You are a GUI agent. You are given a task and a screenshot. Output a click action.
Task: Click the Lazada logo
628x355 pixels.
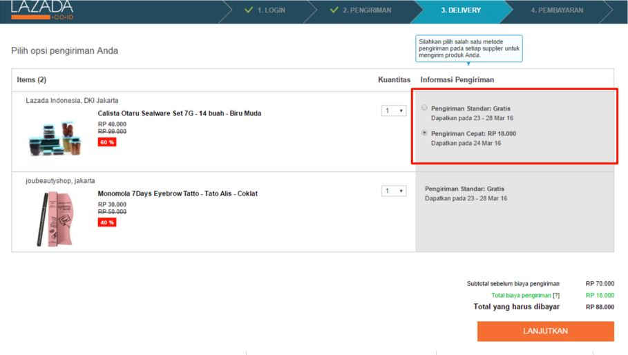point(42,10)
